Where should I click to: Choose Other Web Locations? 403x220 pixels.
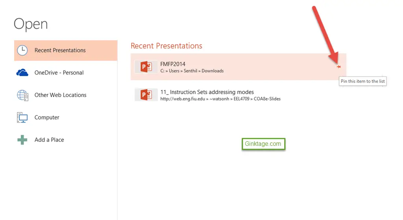[66, 95]
